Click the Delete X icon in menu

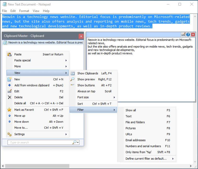point(10,97)
